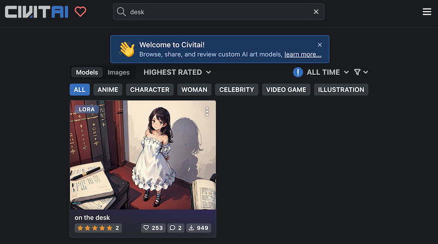
Task: Expand the Highest Rated sort dropdown
Action: tap(177, 72)
